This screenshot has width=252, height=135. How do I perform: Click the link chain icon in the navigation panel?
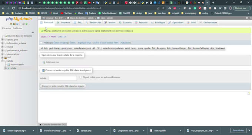pyautogui.click(x=33, y=32)
